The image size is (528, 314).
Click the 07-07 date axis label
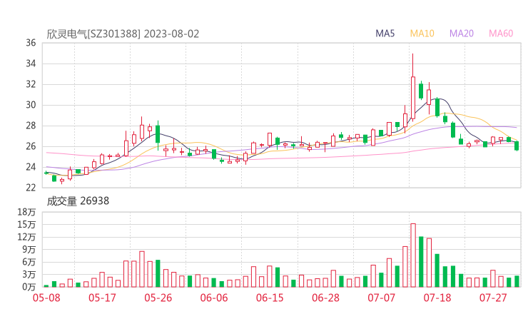click(381, 298)
